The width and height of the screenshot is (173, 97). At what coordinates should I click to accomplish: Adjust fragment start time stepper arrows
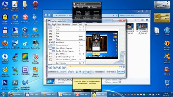click(x=104, y=72)
